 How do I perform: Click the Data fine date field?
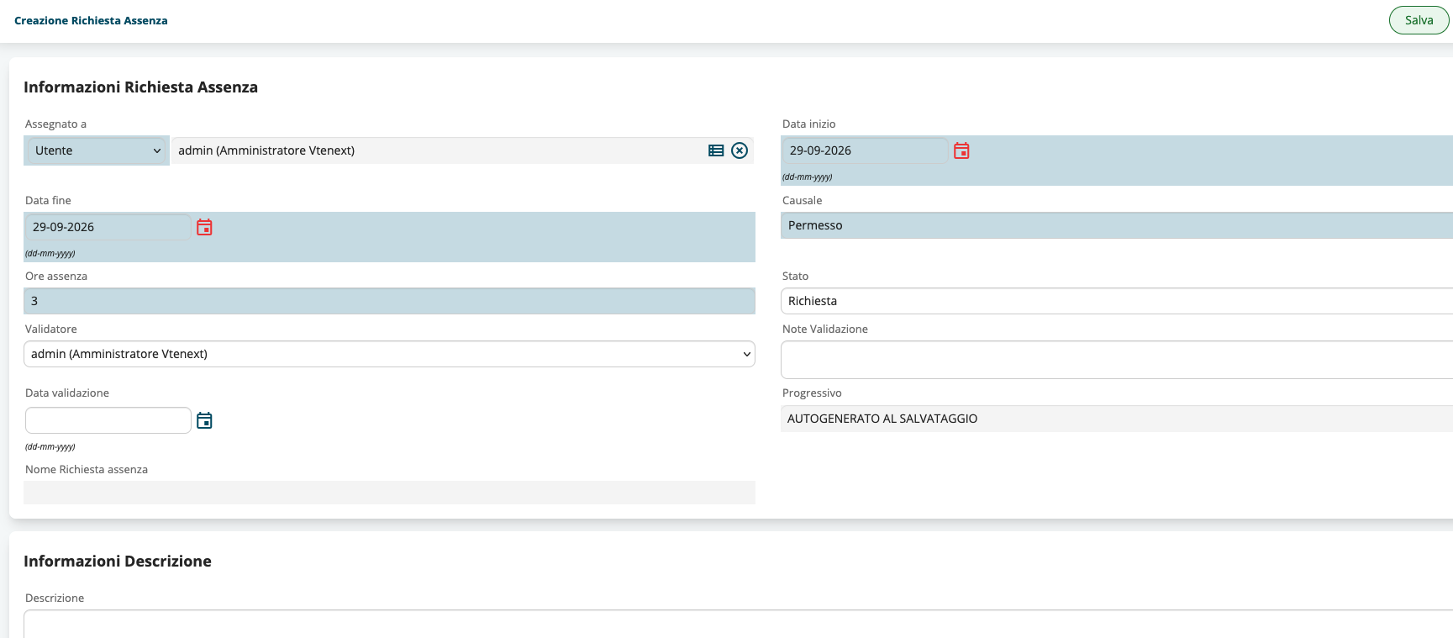(x=108, y=227)
